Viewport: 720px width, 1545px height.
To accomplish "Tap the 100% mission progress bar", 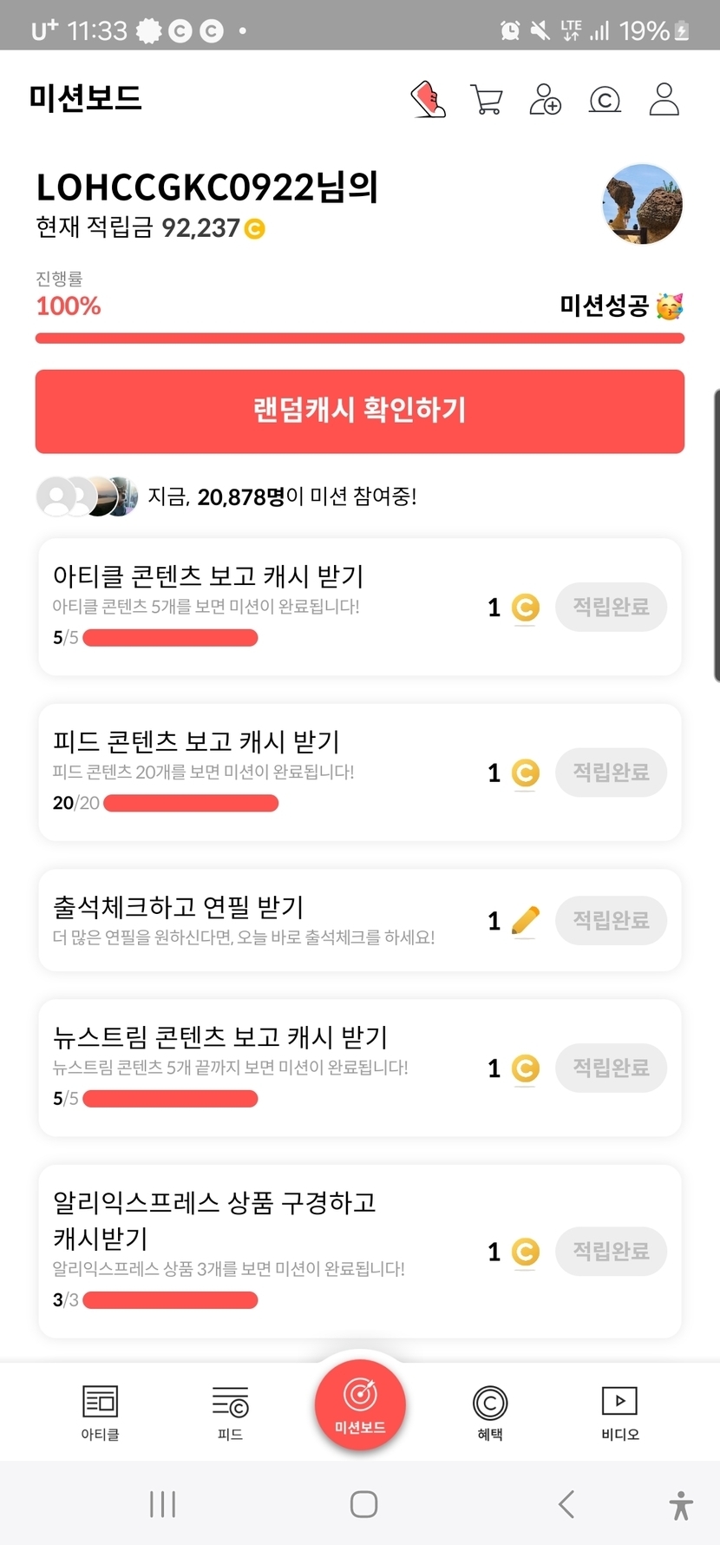I will coord(360,339).
